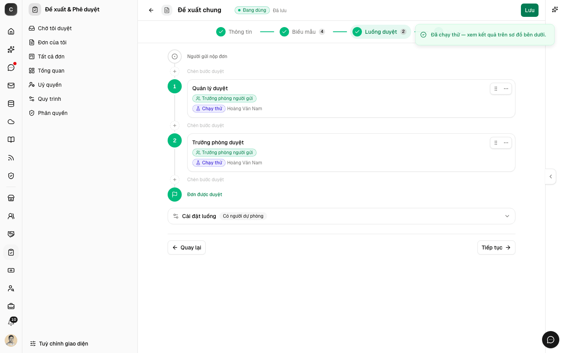Click the back arrow beside Đề xuất chung
Image resolution: width=564 pixels, height=353 pixels.
151,10
